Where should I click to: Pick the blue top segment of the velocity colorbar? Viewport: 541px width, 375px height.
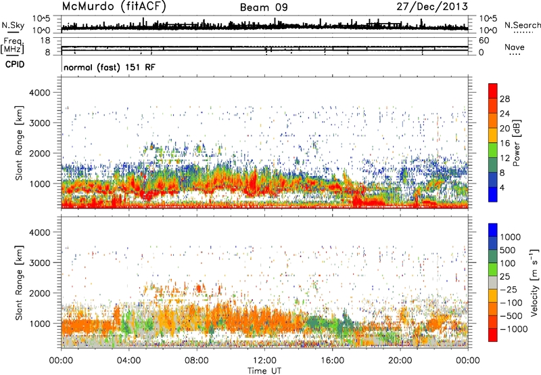(x=493, y=229)
